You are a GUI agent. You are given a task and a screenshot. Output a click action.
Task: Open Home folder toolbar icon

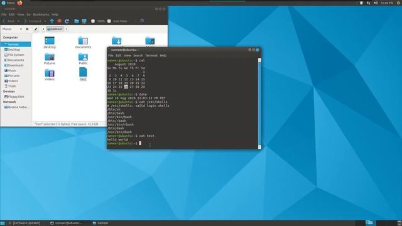click(77, 21)
